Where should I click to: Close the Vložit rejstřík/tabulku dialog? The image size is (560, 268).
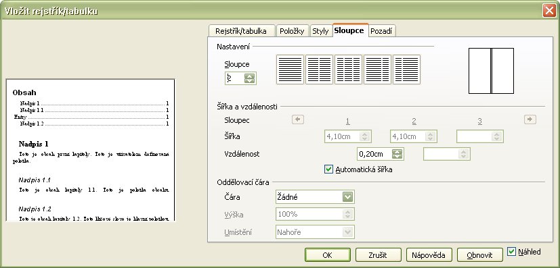point(549,11)
